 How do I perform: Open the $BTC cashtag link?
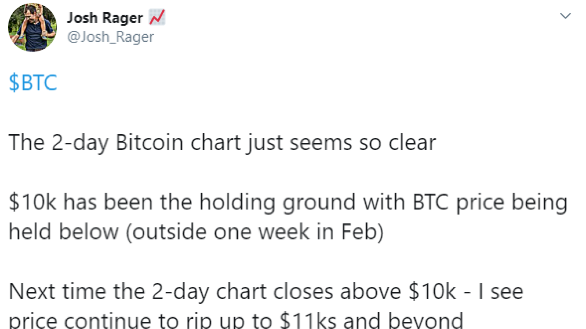point(33,82)
